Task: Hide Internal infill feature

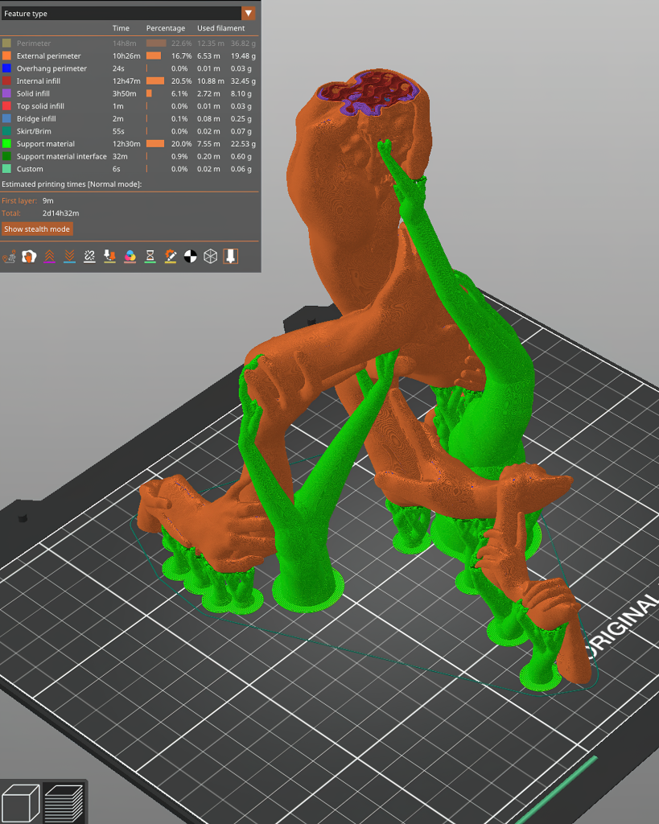Action: pyautogui.click(x=129, y=81)
